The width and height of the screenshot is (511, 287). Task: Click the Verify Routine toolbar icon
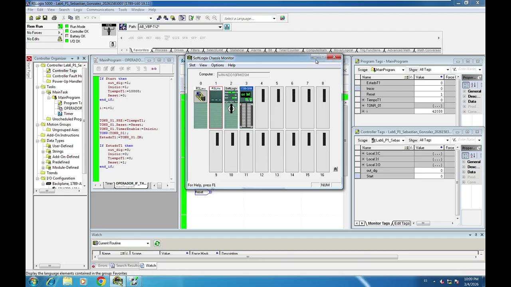(x=191, y=18)
